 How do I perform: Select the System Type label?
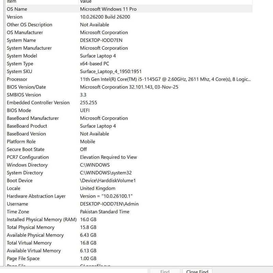click(20, 64)
